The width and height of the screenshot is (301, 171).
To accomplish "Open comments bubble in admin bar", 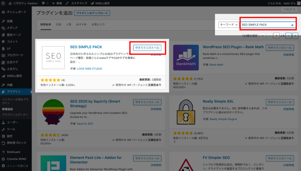I will tap(44, 3).
